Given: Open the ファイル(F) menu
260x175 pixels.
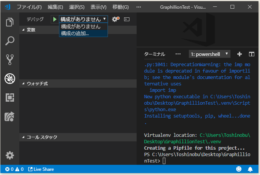Looking at the screenshot, I should (x=29, y=7).
